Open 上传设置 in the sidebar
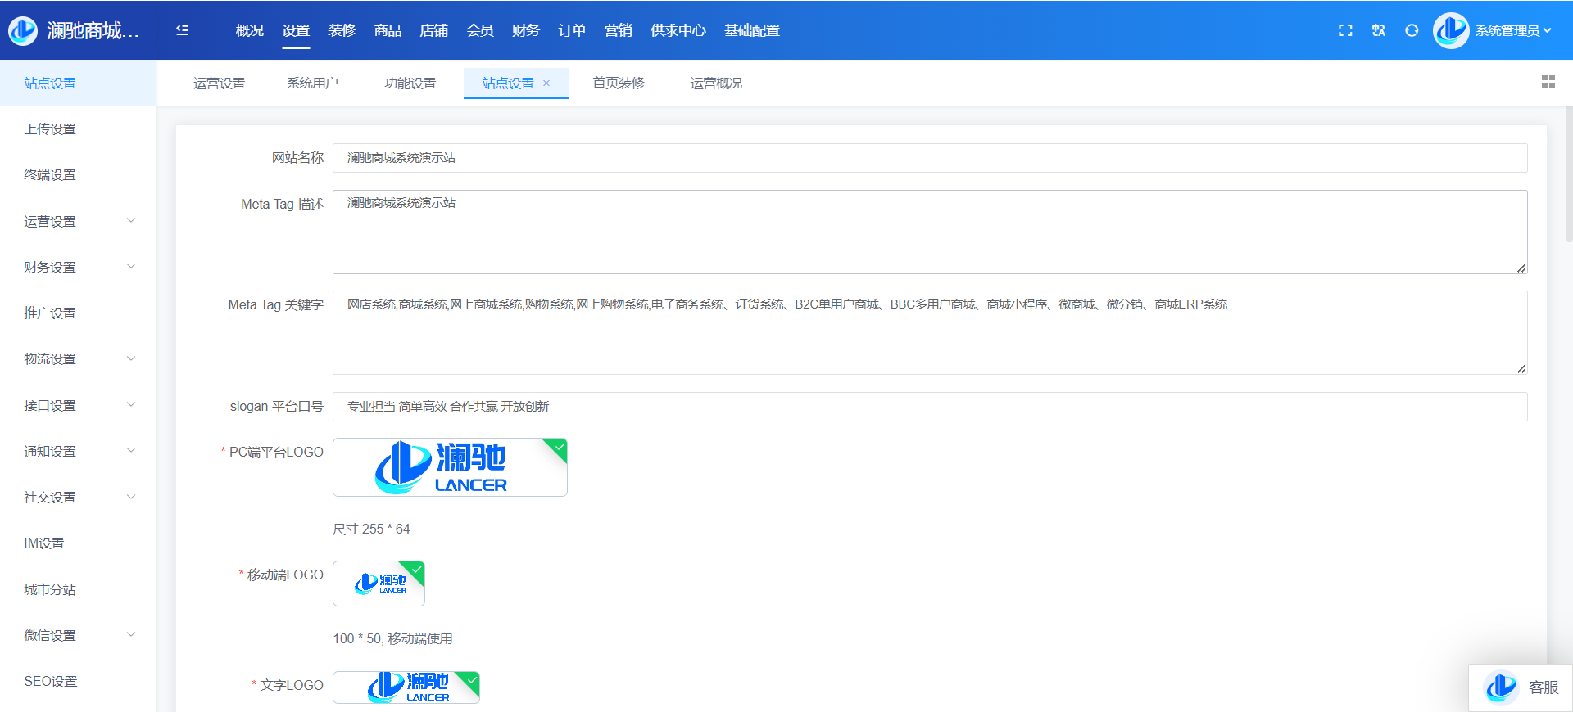Image resolution: width=1573 pixels, height=712 pixels. (x=50, y=128)
